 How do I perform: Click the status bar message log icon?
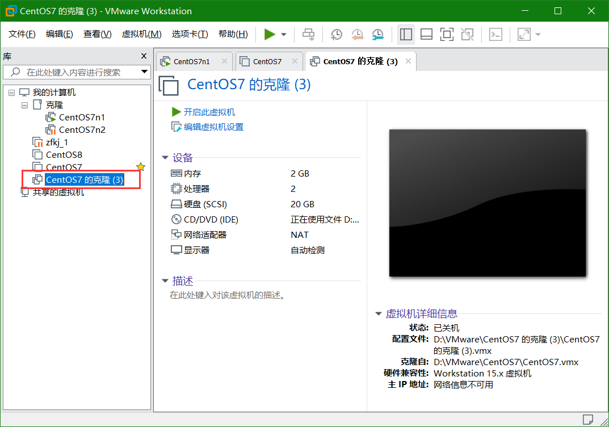tap(587, 420)
